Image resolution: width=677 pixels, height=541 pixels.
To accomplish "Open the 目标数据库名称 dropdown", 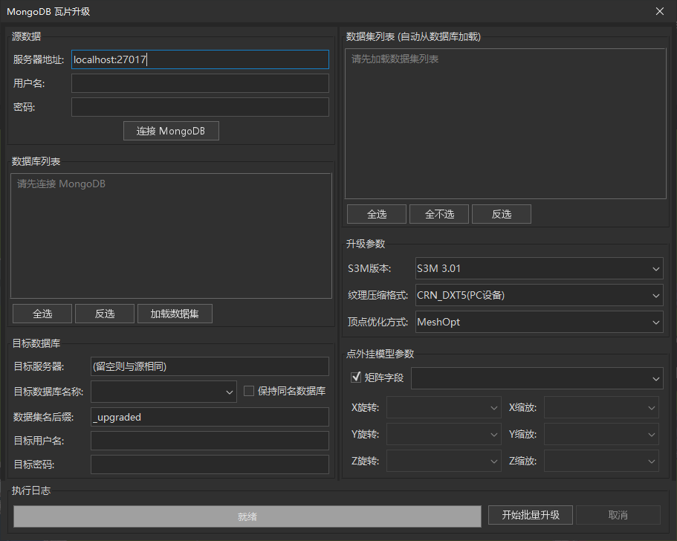I will pos(163,392).
